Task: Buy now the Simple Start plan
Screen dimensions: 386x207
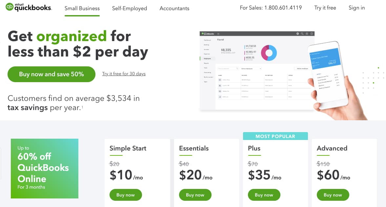Action: pos(126,195)
